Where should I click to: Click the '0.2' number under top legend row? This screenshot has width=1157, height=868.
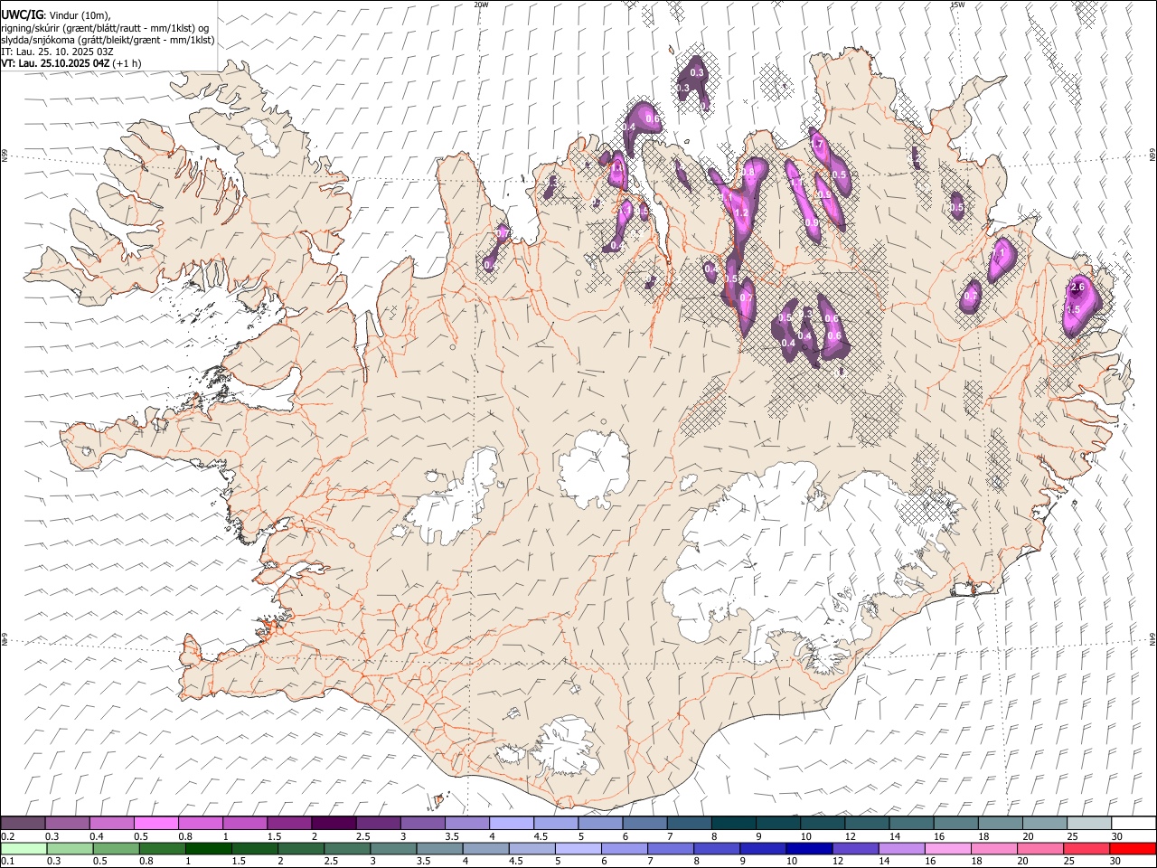[x=7, y=836]
